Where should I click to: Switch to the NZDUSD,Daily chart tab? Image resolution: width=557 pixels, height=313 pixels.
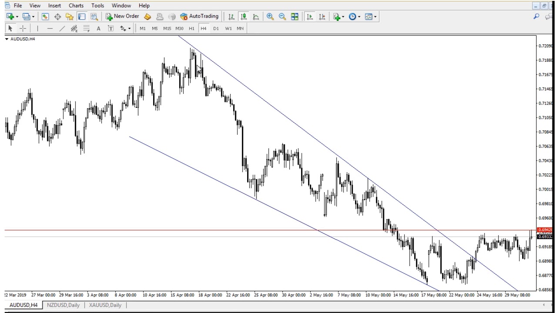tap(64, 305)
